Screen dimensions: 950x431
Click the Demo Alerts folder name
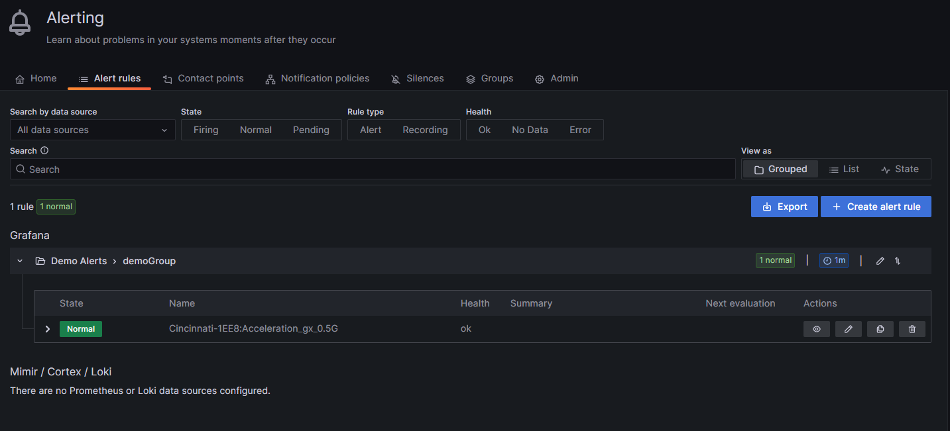coord(79,261)
